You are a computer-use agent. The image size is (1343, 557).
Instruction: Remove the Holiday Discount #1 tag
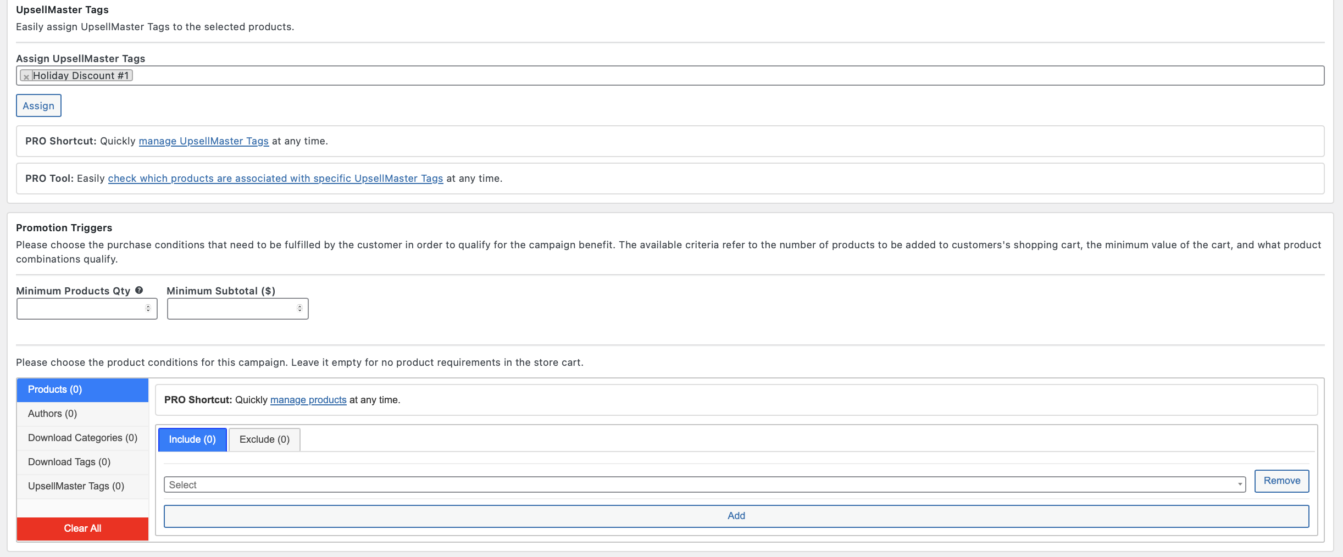(26, 77)
